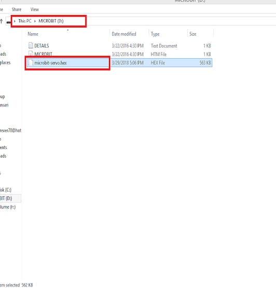Select the DETAILS text file icon
Image resolution: width=276 pixels, height=288 pixels.
[x=31, y=45]
